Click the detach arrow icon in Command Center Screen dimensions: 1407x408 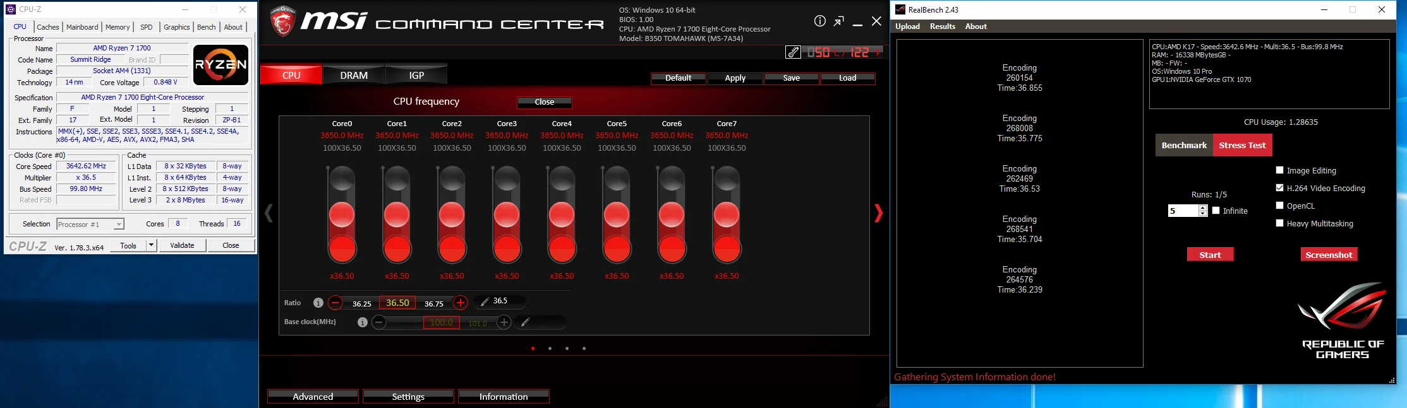point(838,21)
